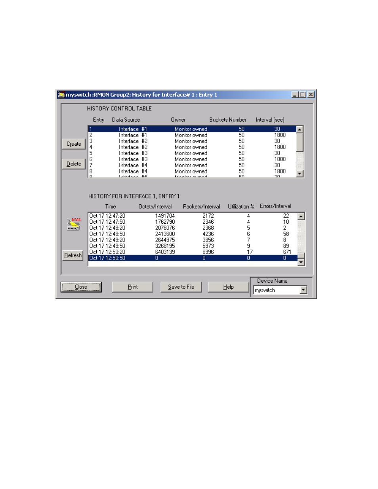The height and width of the screenshot is (489, 378).
Task: Click interface history list scrollbar thumb
Action: (301, 255)
